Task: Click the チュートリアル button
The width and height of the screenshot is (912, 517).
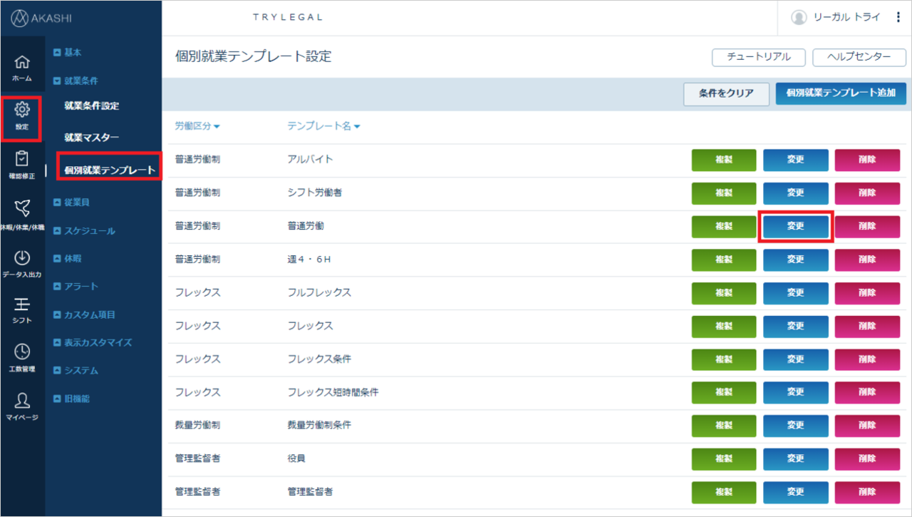Action: click(759, 58)
